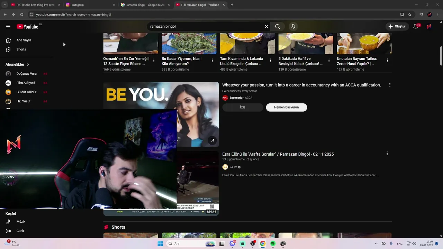The image size is (443, 249).
Task: Open the ACCA ad headline link
Action: coord(301,85)
